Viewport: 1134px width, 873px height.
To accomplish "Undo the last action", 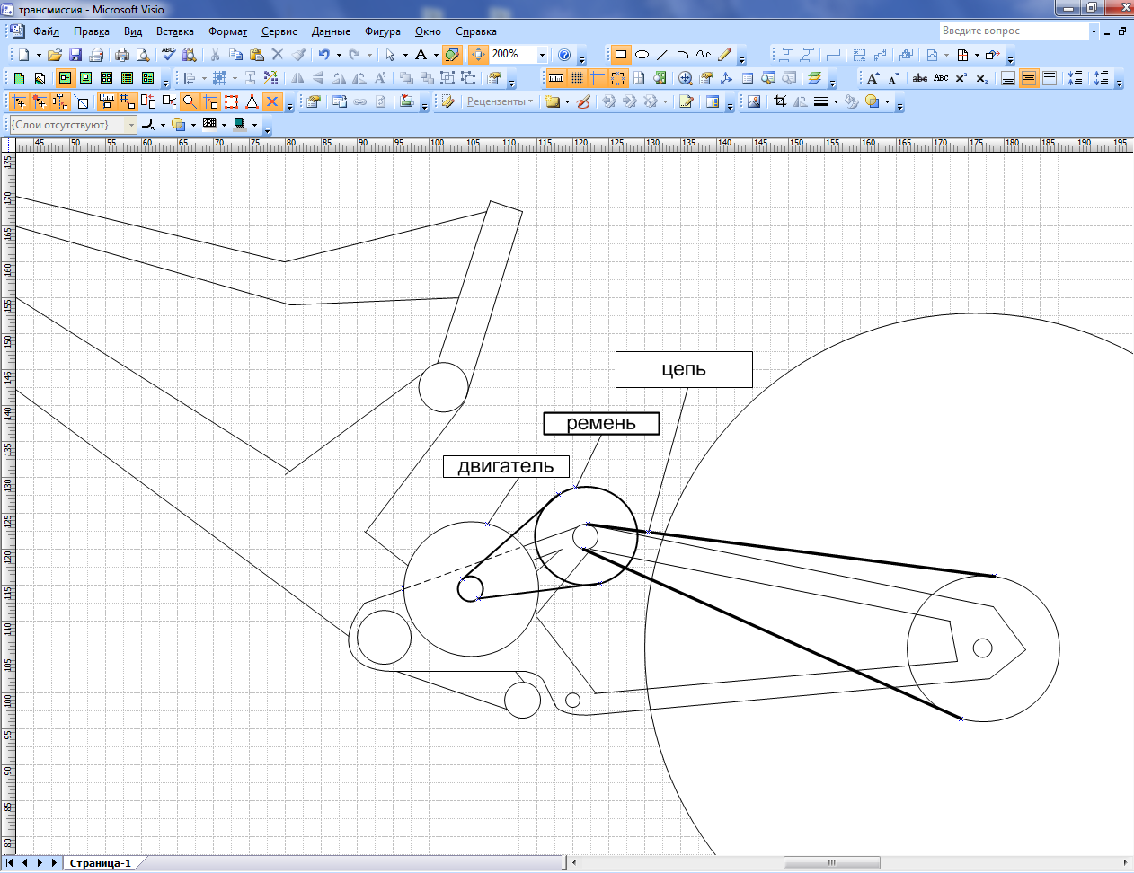I will pyautogui.click(x=323, y=55).
